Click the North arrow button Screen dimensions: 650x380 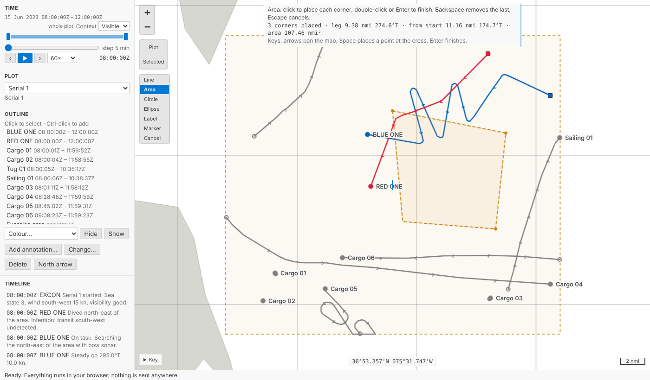point(55,264)
